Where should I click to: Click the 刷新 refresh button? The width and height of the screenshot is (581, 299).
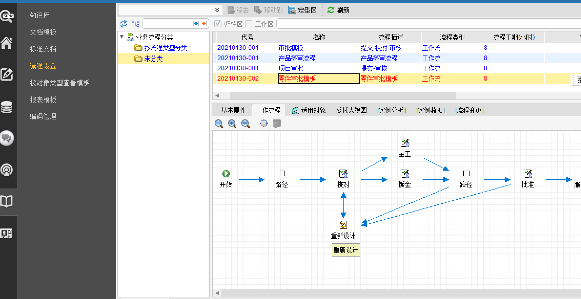point(338,10)
